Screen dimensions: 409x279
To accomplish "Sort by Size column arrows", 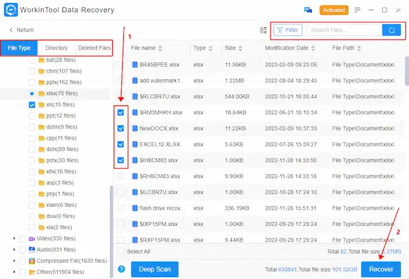I will (241, 48).
